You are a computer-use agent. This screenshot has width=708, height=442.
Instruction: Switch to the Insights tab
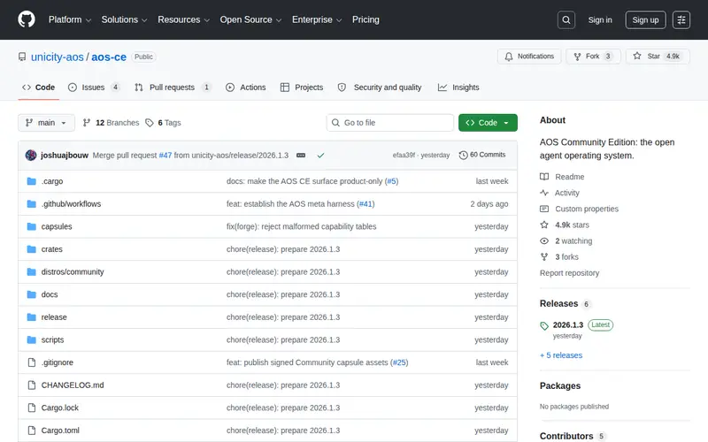point(458,88)
